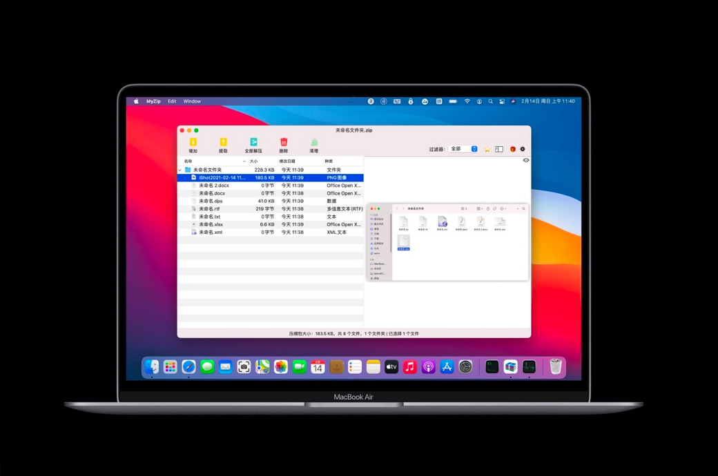
Task: Open settings via the gear icon
Action: point(523,149)
